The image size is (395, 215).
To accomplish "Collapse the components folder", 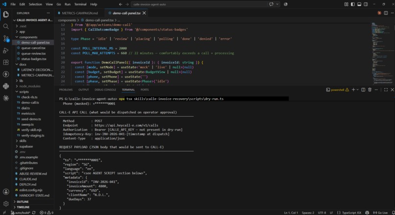I will click(33, 37).
